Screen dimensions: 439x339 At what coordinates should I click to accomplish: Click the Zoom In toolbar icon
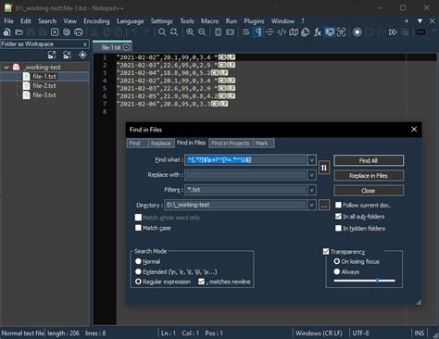click(x=190, y=32)
